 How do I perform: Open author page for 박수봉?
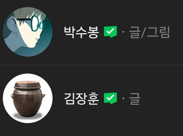point(82,32)
